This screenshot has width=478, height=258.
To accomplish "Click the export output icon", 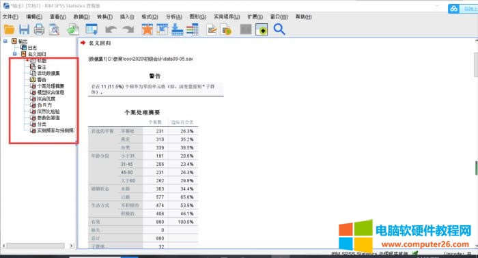I will tap(73, 29).
